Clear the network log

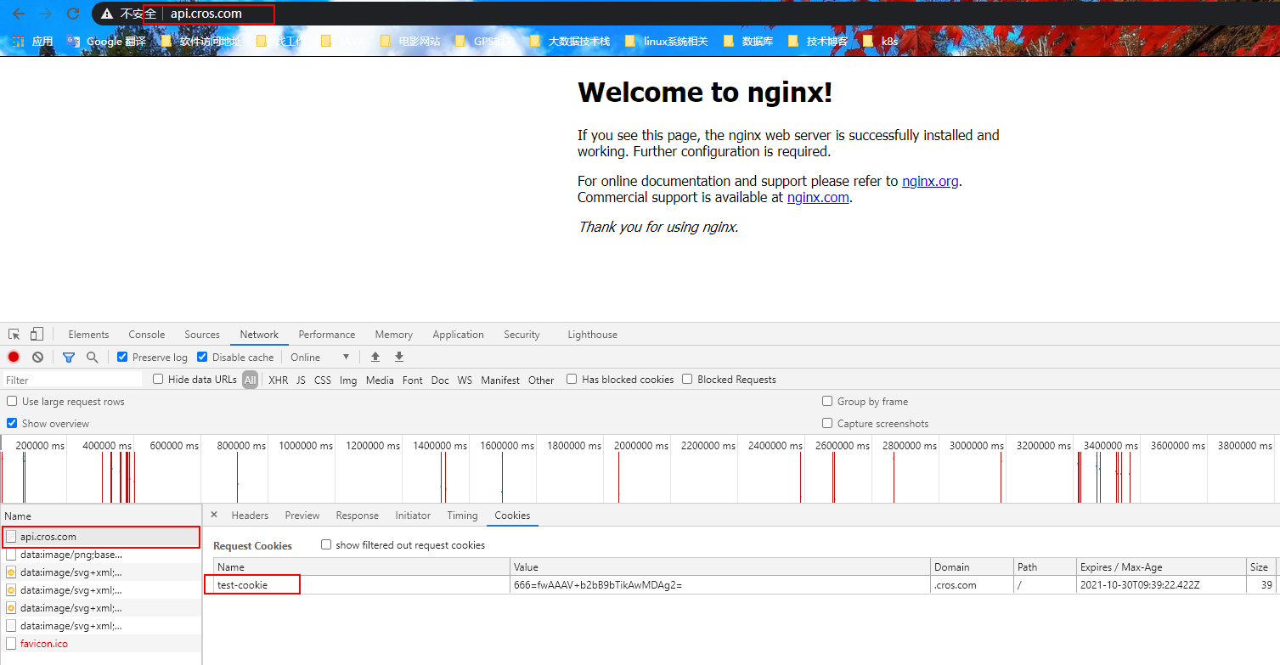tap(37, 358)
